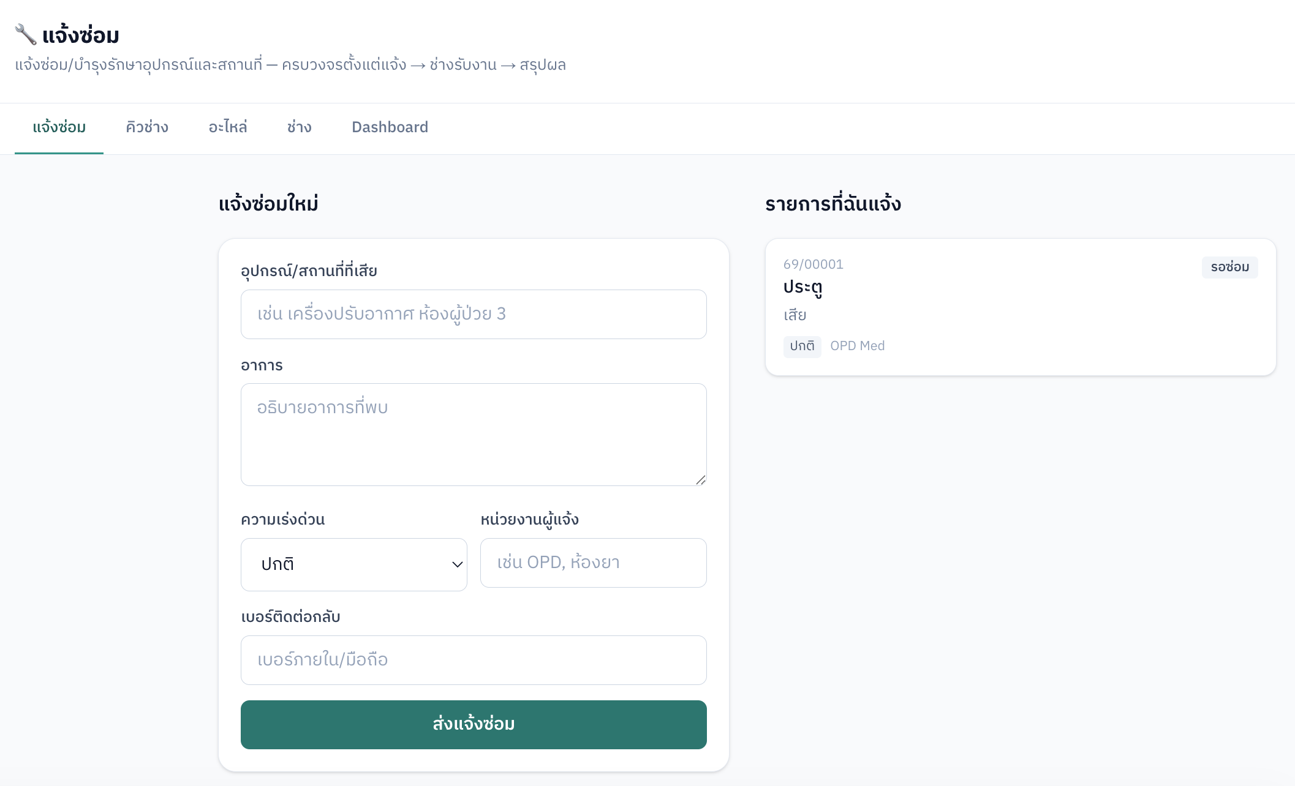This screenshot has width=1295, height=786.
Task: Open the repair ticket 69/00001 card
Action: coord(1021,307)
